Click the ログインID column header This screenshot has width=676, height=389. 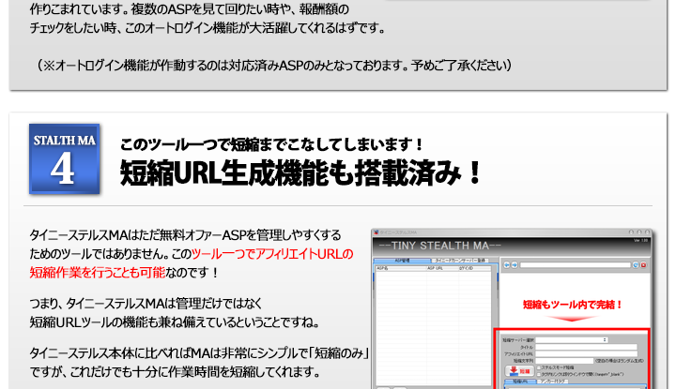[474, 268]
